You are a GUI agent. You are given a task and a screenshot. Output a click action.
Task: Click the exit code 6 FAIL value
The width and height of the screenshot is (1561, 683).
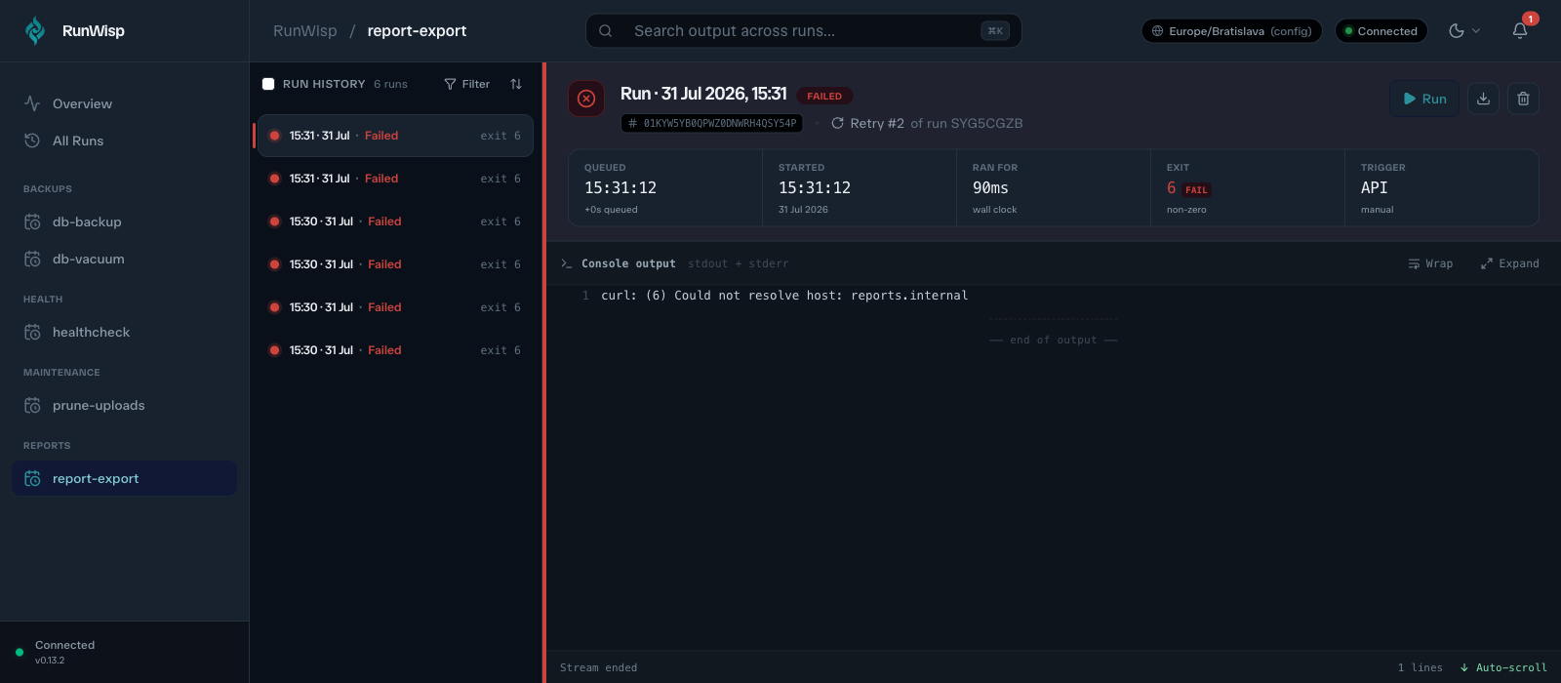1188,188
